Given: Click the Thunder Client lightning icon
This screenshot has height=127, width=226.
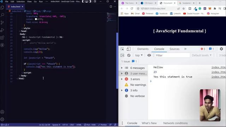Looking at the screenshot, I should [x=2, y=45].
